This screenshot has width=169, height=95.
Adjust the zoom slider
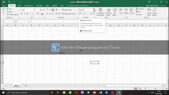(x=156, y=89)
